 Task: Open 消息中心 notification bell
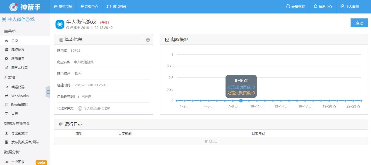pyautogui.click(x=323, y=7)
